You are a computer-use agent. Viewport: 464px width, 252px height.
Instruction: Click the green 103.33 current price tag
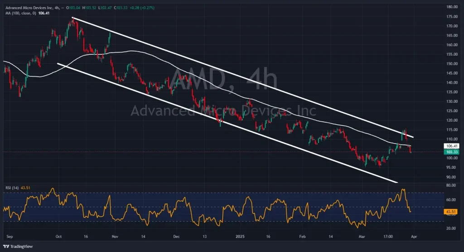452,152
